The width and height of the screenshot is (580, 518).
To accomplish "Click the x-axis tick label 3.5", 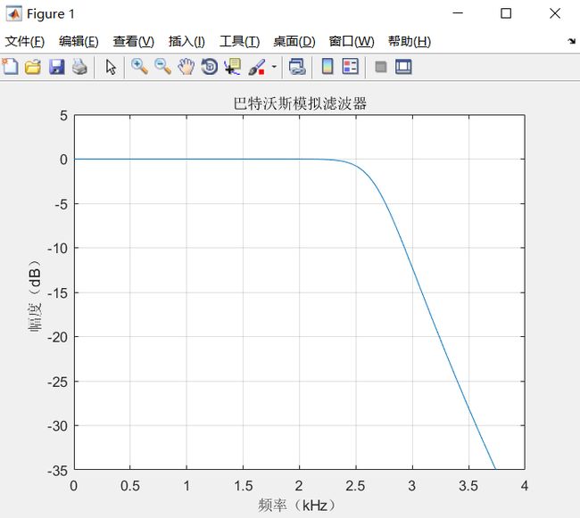I will tap(468, 486).
